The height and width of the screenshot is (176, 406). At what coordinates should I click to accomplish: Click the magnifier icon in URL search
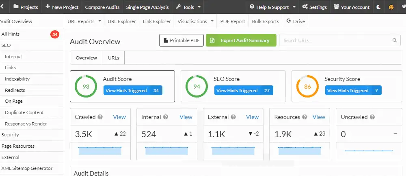(x=394, y=40)
